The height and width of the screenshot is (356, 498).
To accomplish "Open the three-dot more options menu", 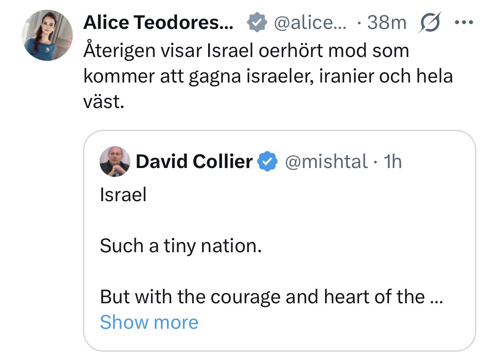I will click(x=464, y=22).
